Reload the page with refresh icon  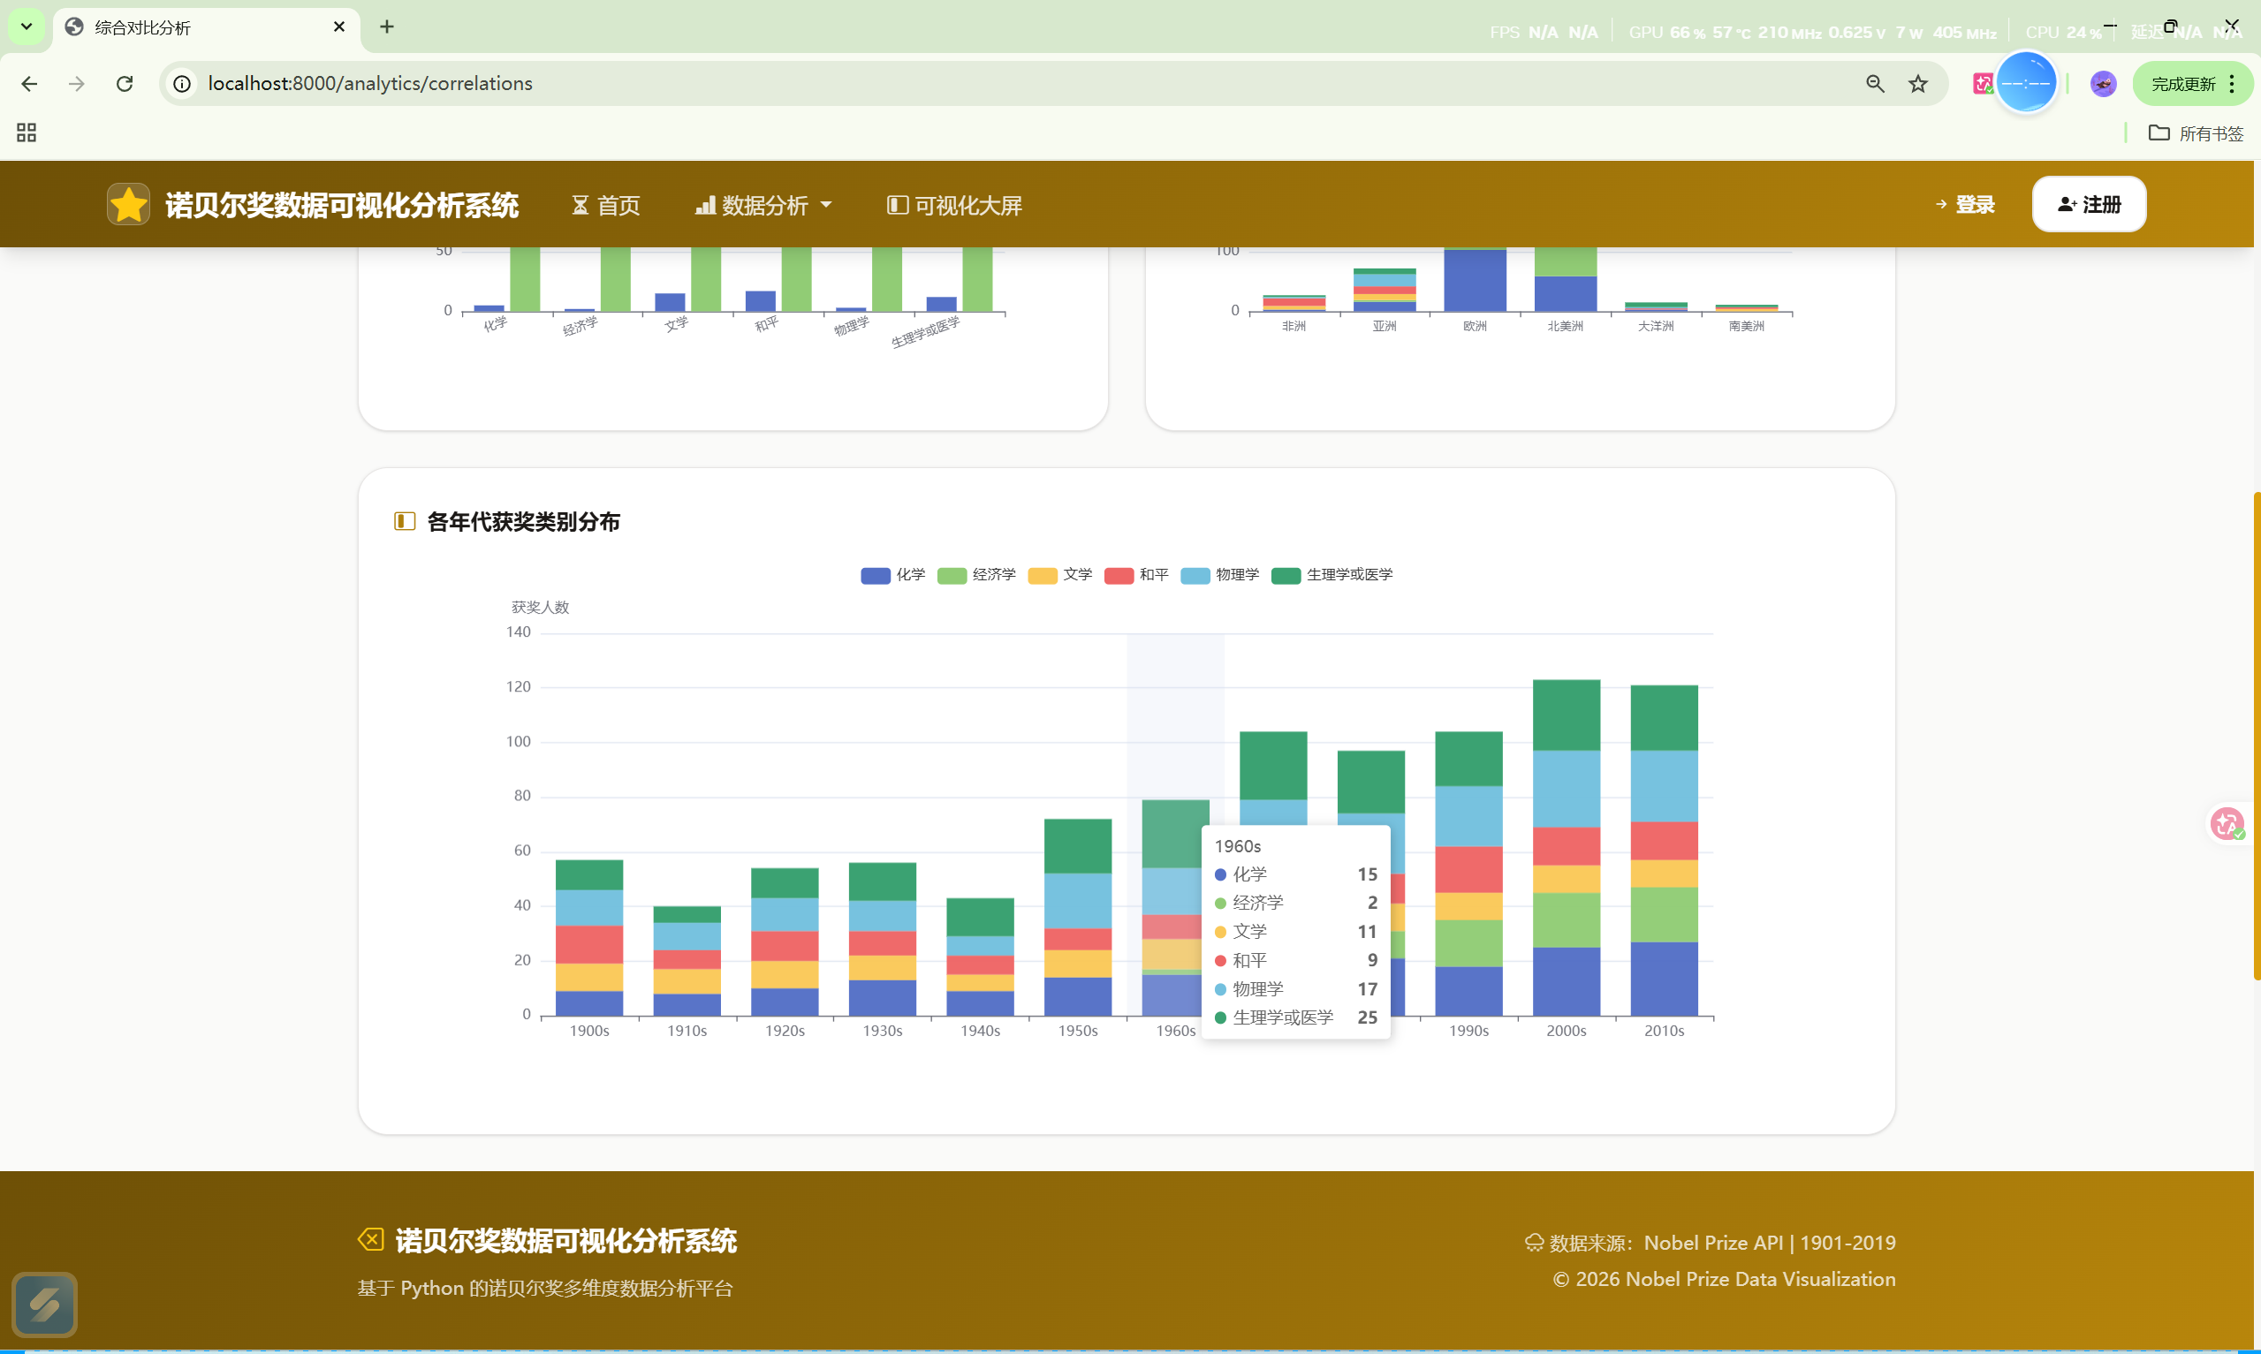[x=125, y=84]
